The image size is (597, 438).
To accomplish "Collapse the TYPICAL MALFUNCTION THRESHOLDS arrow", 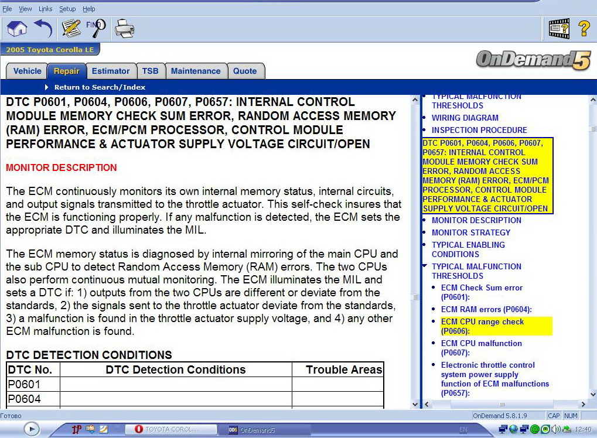I will pos(425,266).
